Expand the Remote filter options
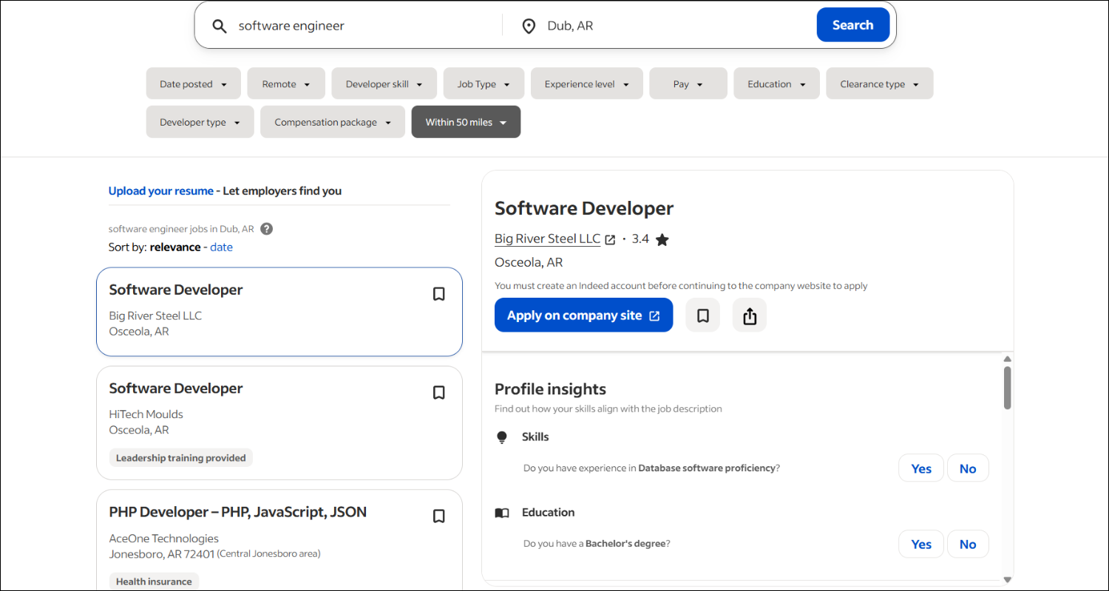 [285, 83]
